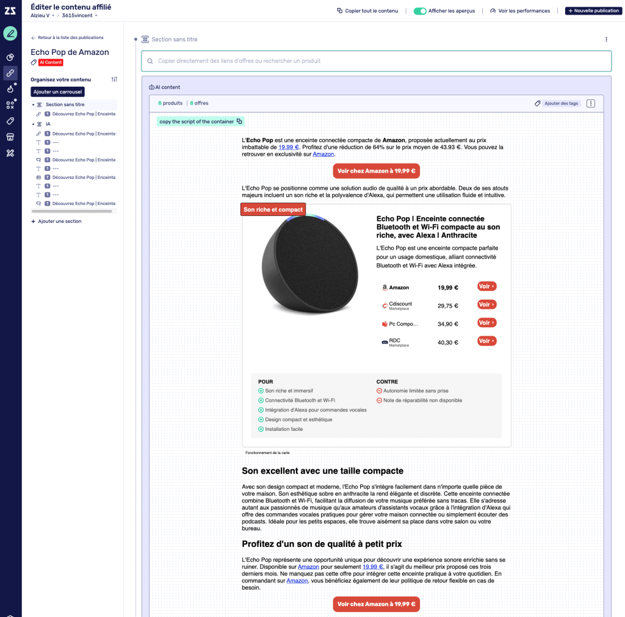Click Ajouter des tags
625x617 pixels.
point(562,104)
